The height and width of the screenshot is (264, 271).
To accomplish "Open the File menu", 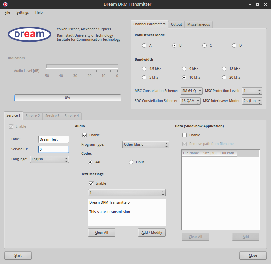I will point(7,12).
